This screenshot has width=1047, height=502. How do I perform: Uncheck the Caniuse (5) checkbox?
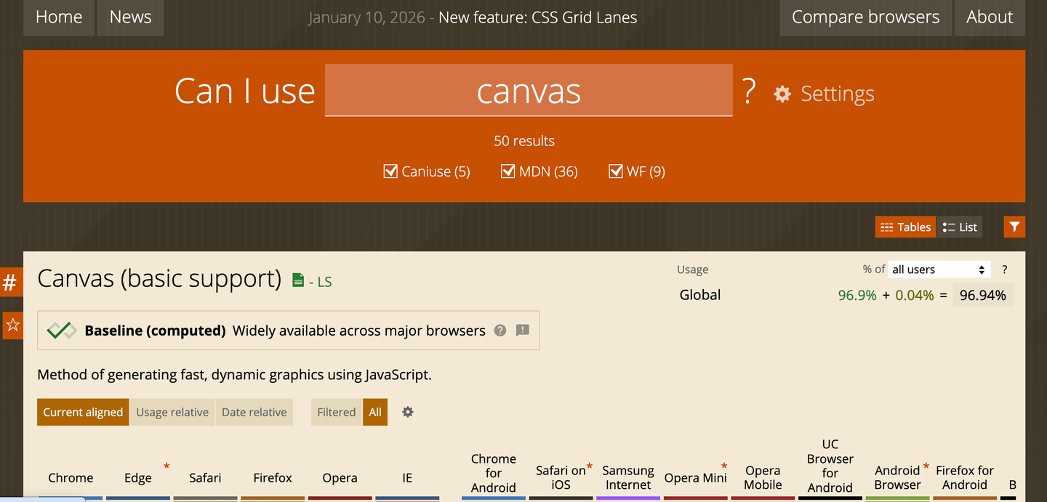pyautogui.click(x=390, y=171)
